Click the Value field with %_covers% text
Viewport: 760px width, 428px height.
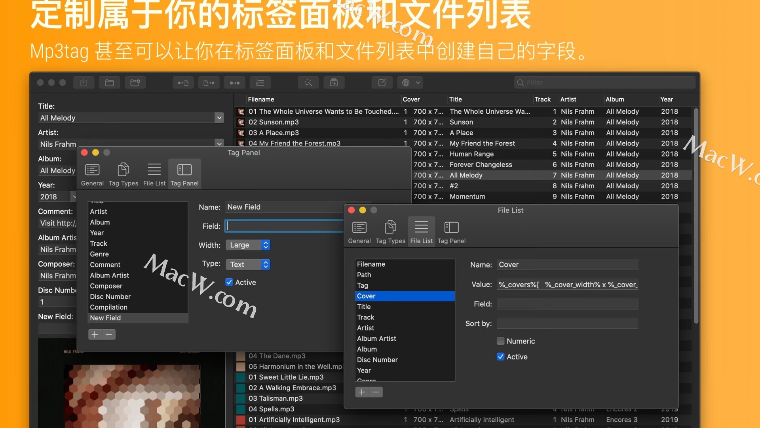[x=568, y=285]
